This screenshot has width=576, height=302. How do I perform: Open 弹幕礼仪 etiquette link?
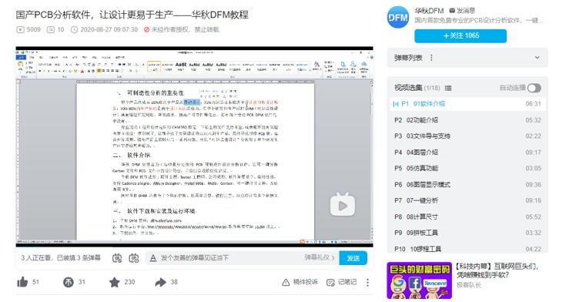pyautogui.click(x=320, y=257)
